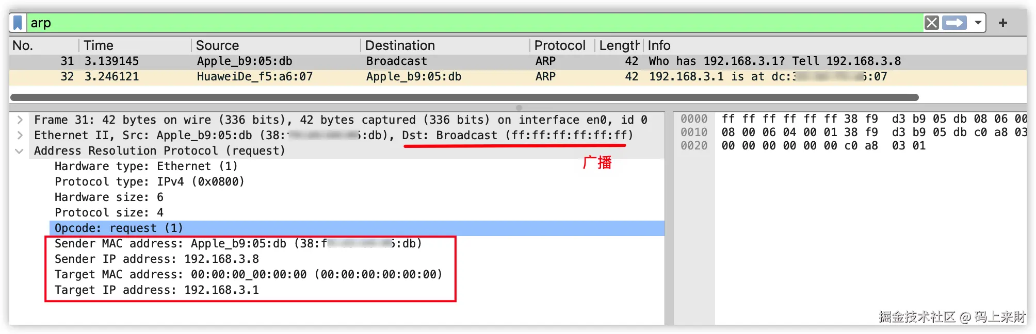Click hex offset 0000 row
The image size is (1036, 334).
click(693, 119)
